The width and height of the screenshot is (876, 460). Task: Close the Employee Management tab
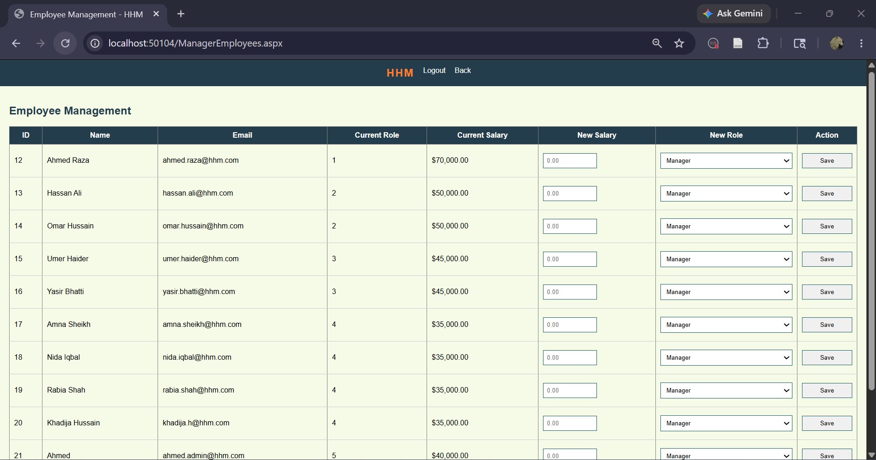click(x=156, y=14)
